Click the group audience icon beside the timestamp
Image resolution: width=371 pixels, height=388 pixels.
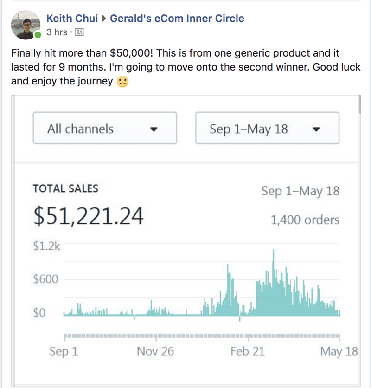click(x=79, y=32)
